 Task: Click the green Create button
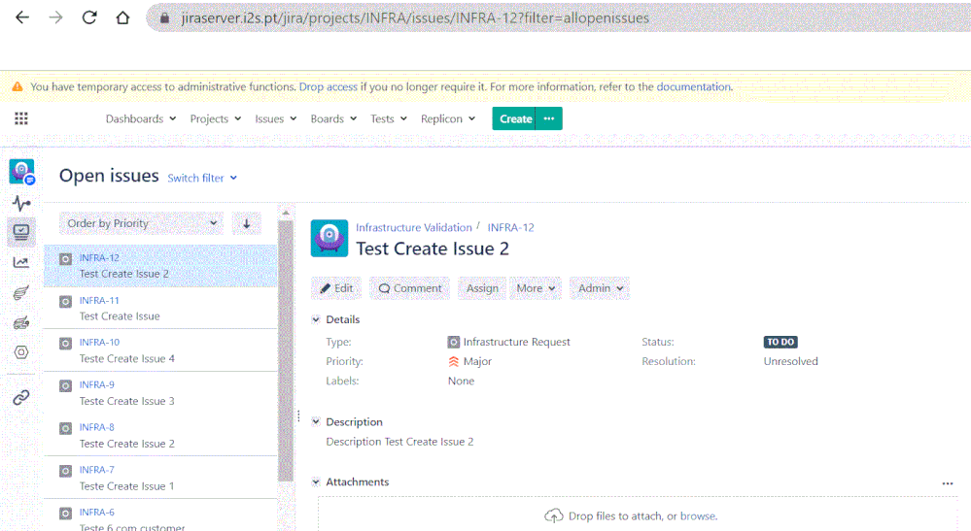[514, 118]
